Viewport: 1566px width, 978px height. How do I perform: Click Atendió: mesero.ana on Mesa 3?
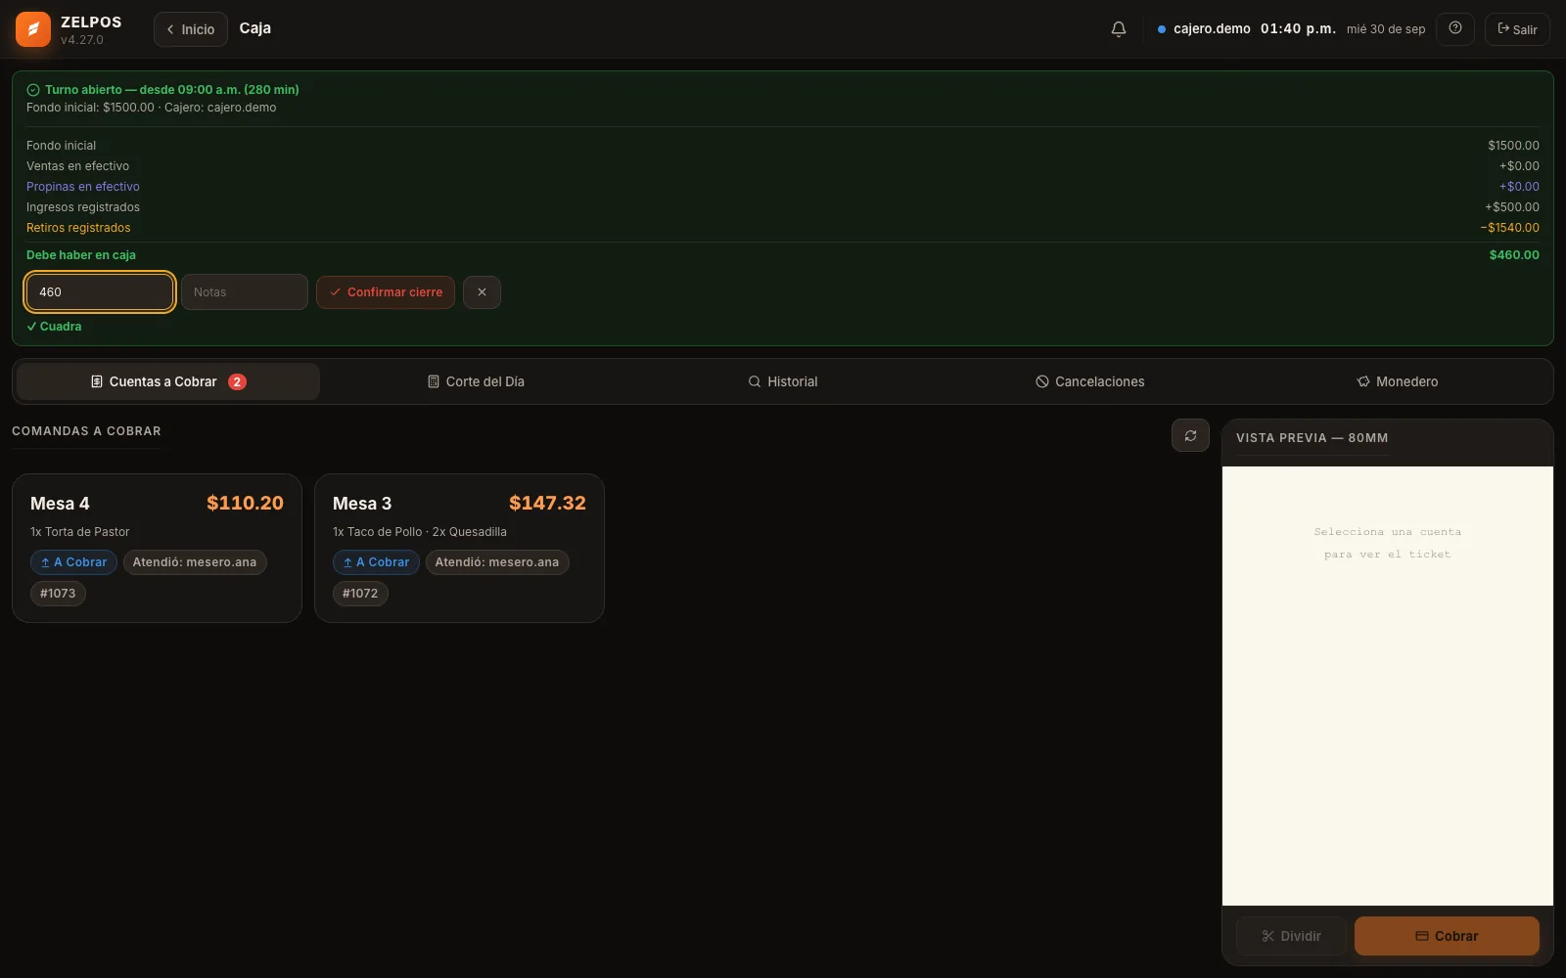(497, 562)
